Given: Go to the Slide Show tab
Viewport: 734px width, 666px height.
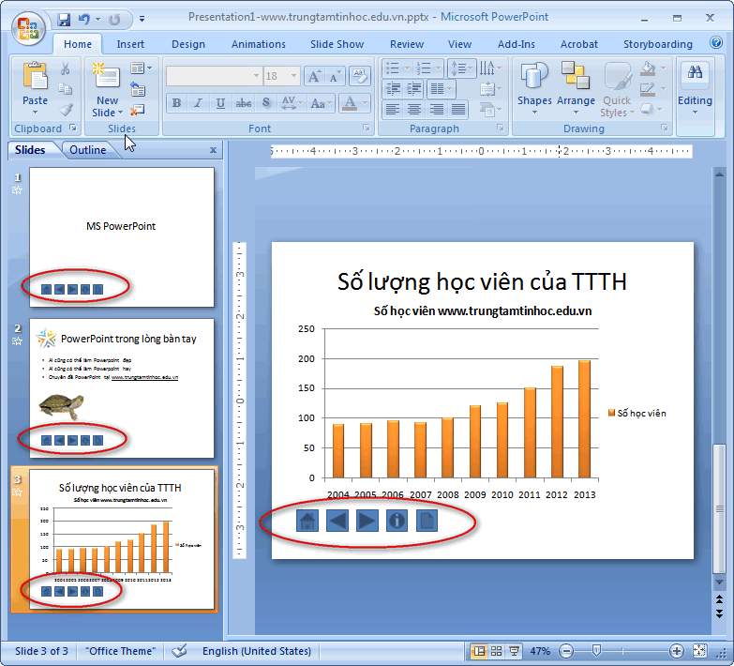Looking at the screenshot, I should 337,44.
